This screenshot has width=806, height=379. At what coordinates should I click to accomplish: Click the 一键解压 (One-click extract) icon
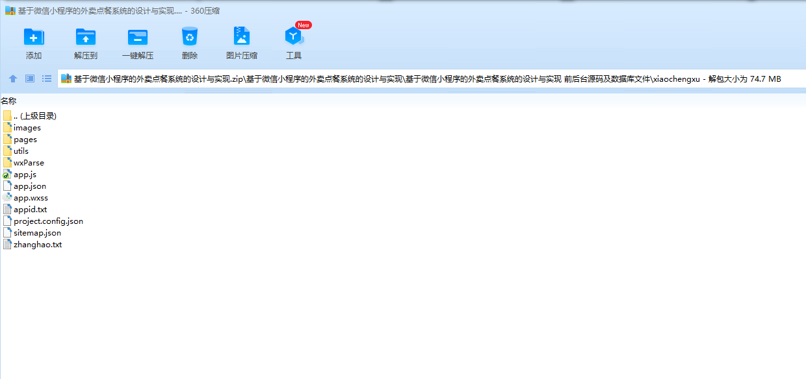(138, 37)
